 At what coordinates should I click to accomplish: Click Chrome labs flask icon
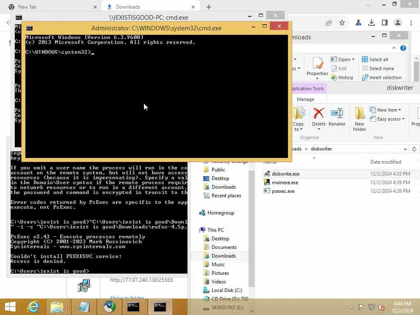click(358, 23)
